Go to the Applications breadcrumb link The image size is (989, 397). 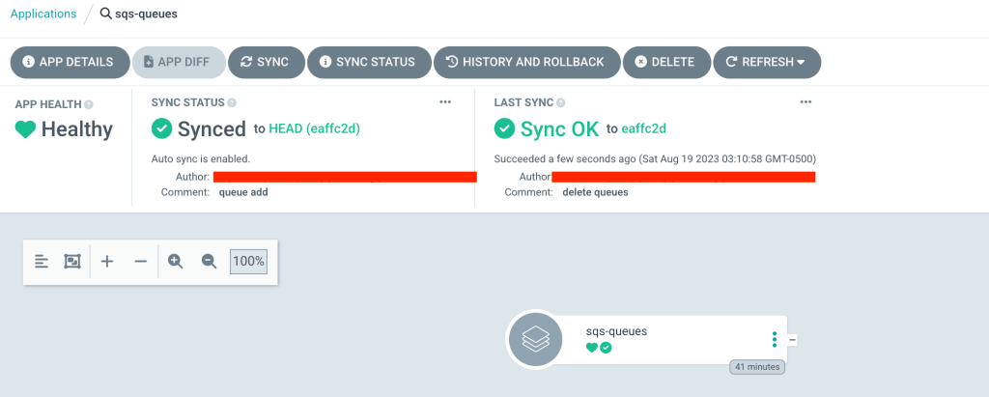coord(43,14)
